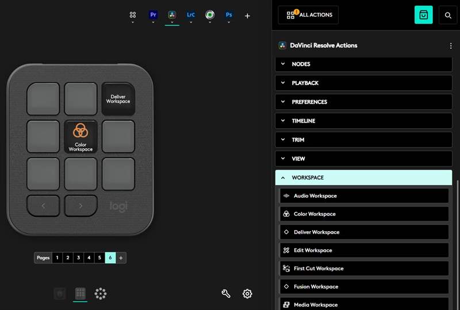Click the Edit Workspace icon
This screenshot has width=460, height=310.
point(286,250)
